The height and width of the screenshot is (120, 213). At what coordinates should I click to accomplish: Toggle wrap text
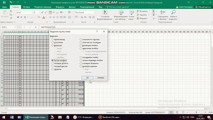pos(70,12)
